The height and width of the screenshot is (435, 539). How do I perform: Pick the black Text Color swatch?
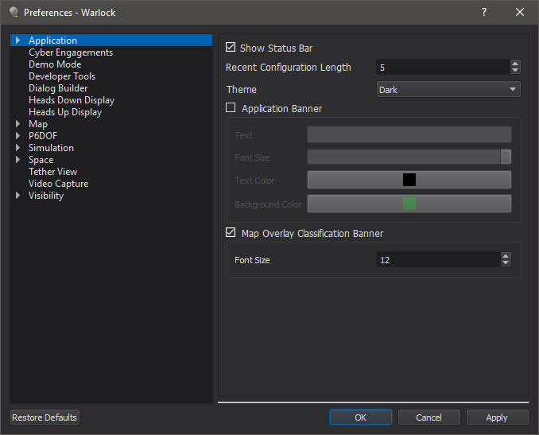pyautogui.click(x=409, y=180)
